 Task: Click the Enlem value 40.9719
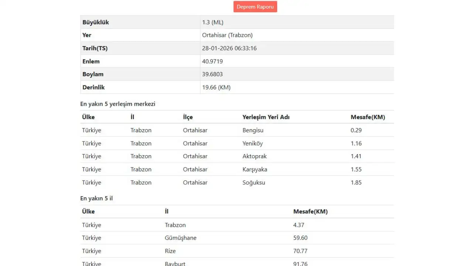coord(212,61)
